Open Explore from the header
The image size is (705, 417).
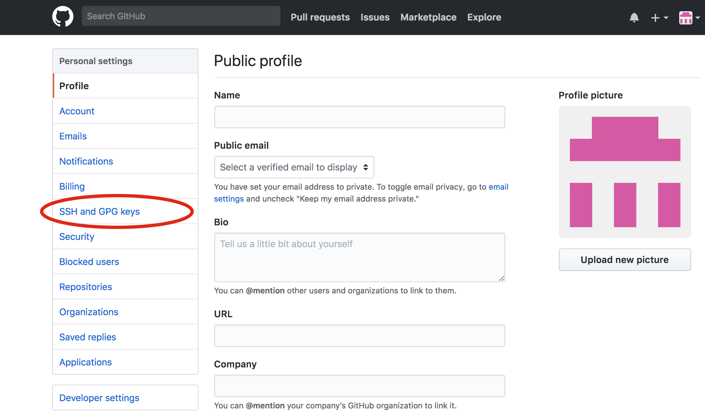pos(484,17)
